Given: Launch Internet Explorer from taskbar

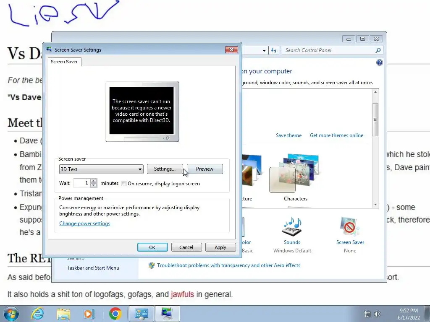Looking at the screenshot, I should point(37,314).
